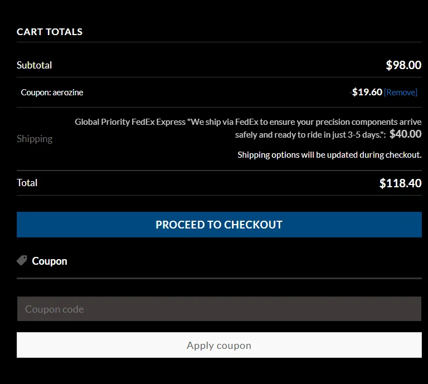
Task: Click the Total label
Action: tap(27, 183)
